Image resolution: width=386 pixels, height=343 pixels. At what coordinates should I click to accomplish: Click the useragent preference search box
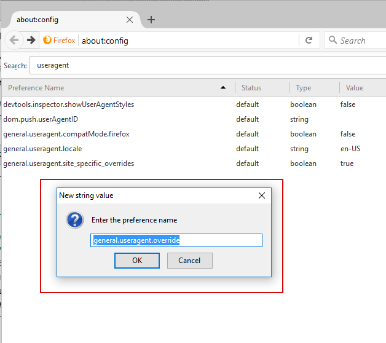coord(208,65)
